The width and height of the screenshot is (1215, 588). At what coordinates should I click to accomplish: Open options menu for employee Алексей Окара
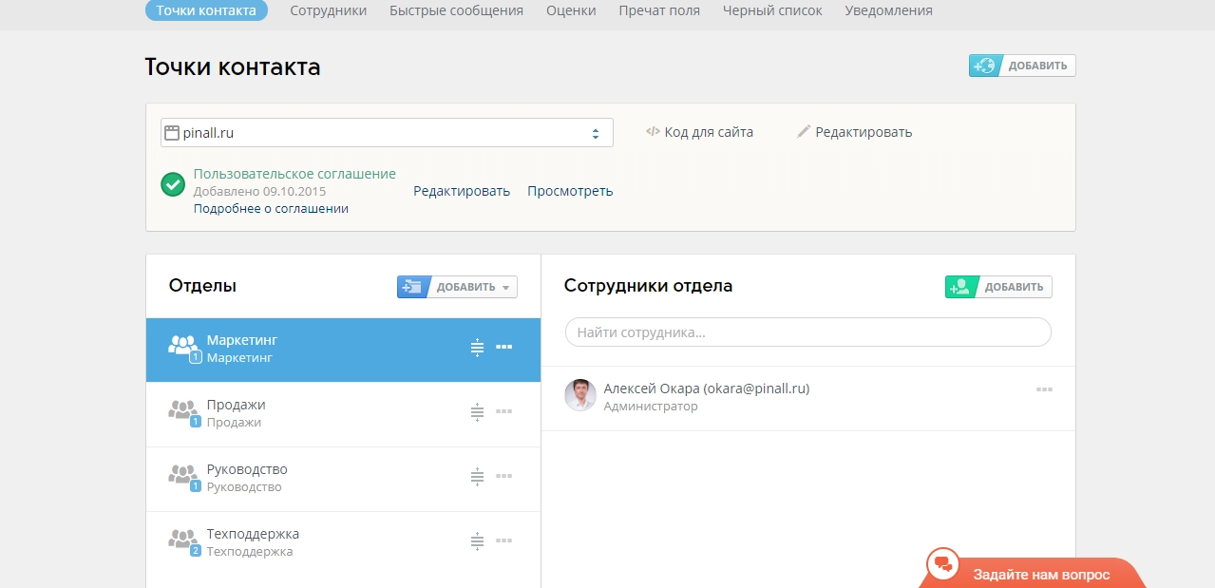point(1044,390)
